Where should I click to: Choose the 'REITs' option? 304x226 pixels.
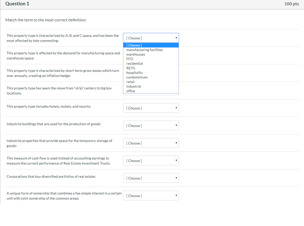(151, 68)
